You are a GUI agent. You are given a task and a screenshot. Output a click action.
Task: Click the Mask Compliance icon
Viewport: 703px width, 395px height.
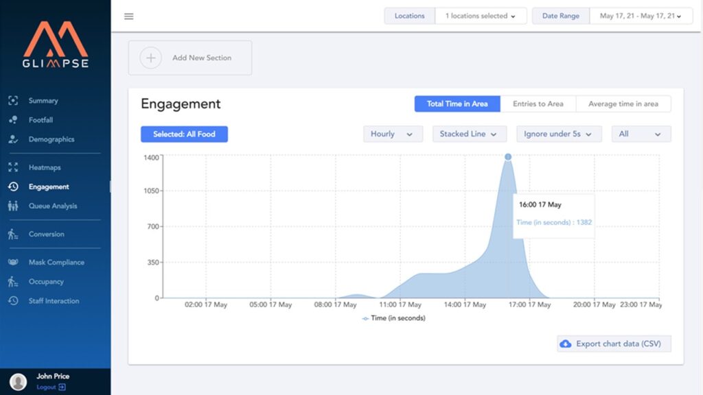[13, 262]
